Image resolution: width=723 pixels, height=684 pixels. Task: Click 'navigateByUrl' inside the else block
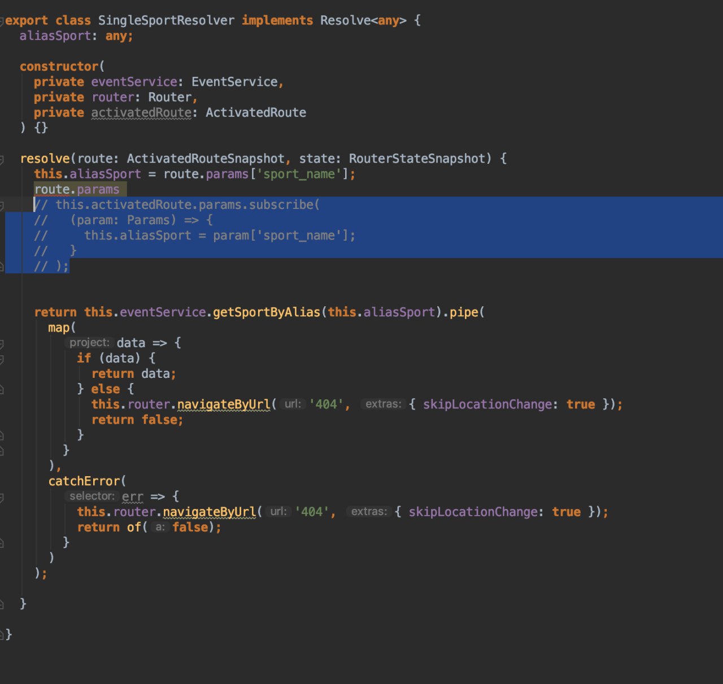click(224, 404)
